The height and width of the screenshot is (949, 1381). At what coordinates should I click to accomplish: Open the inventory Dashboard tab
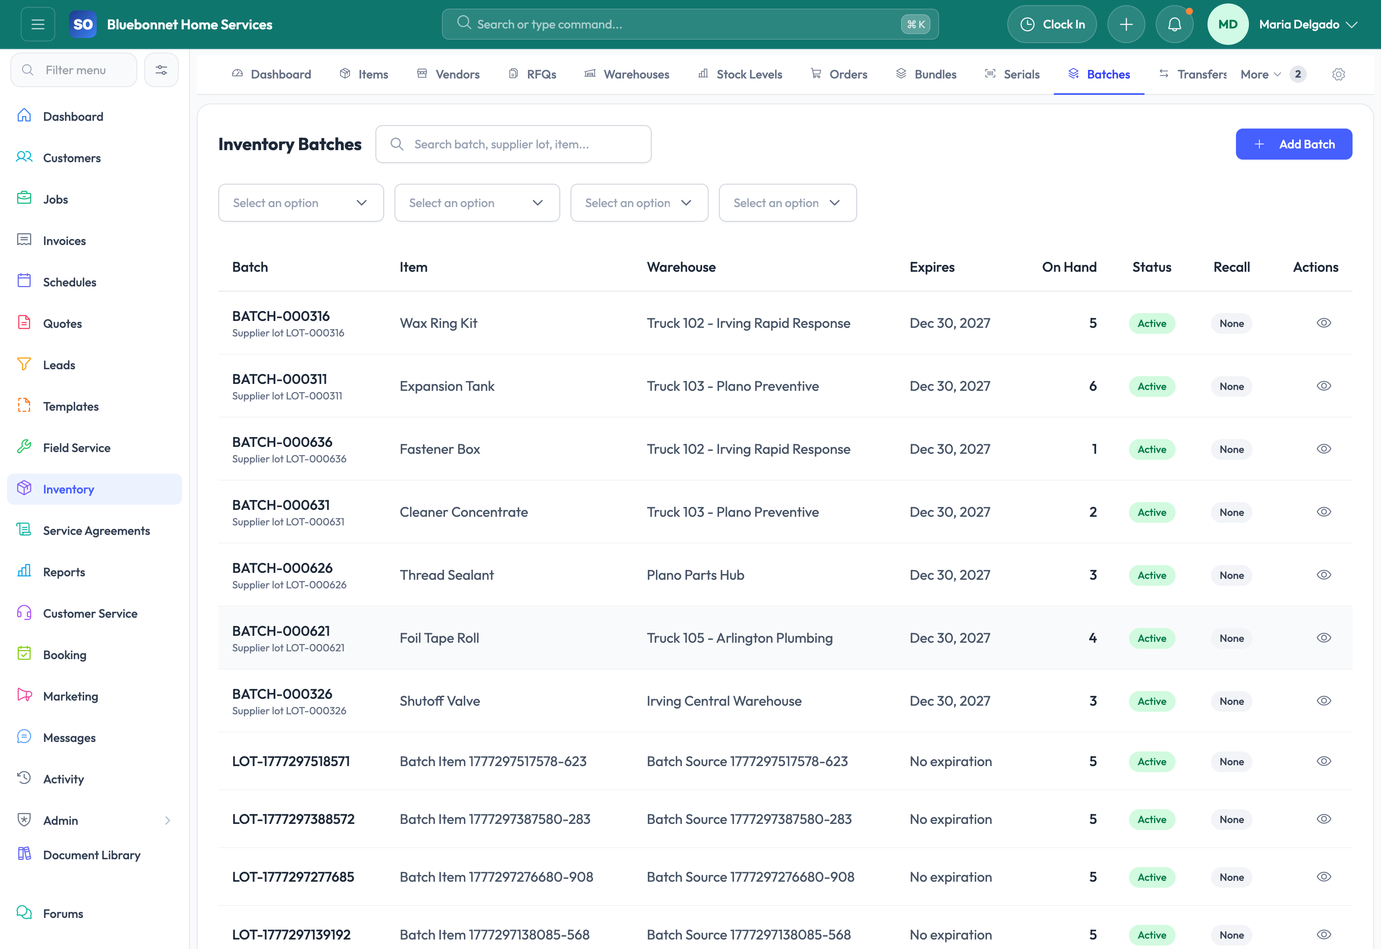coord(271,74)
